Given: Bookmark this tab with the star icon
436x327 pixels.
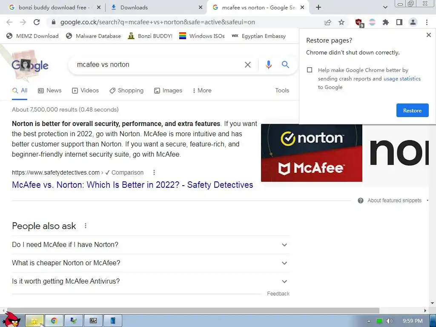Looking at the screenshot, I should click(x=341, y=22).
